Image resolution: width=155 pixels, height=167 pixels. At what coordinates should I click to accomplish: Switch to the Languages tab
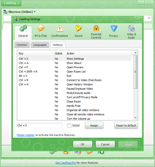click(40, 45)
